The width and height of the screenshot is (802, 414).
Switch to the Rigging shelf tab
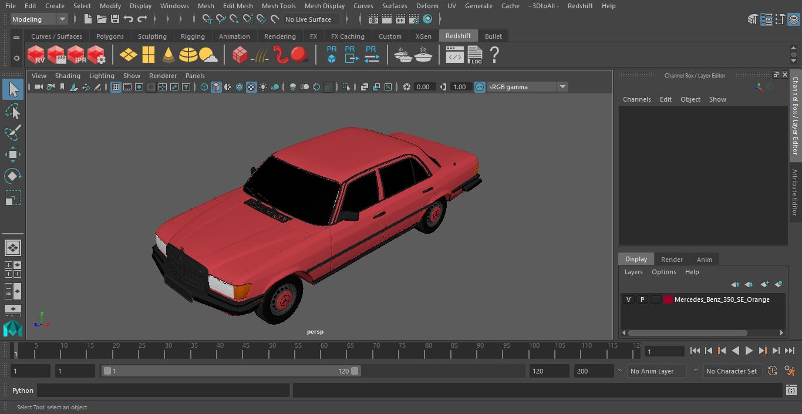pos(193,36)
